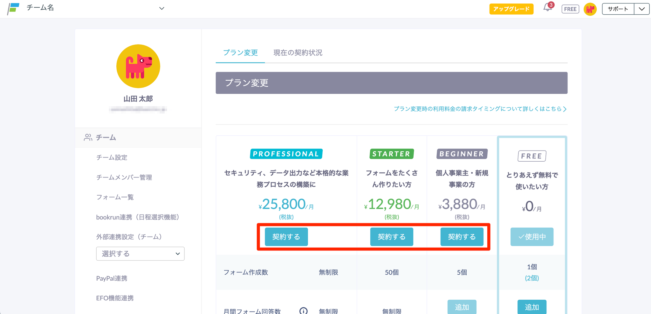651x314 pixels.
Task: Open チームメンバー管理 in the sidebar
Action: [124, 177]
